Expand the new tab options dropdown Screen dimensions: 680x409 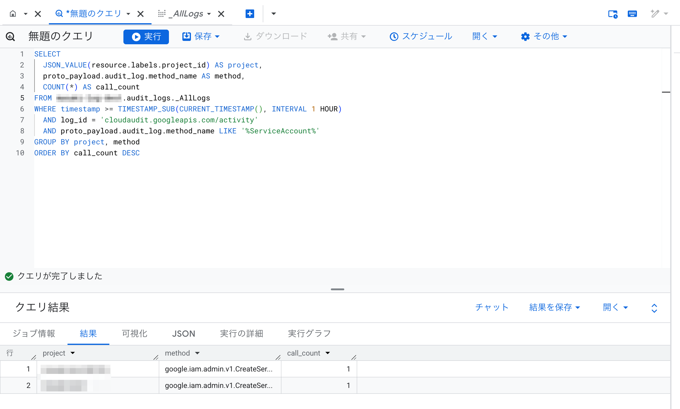click(274, 14)
